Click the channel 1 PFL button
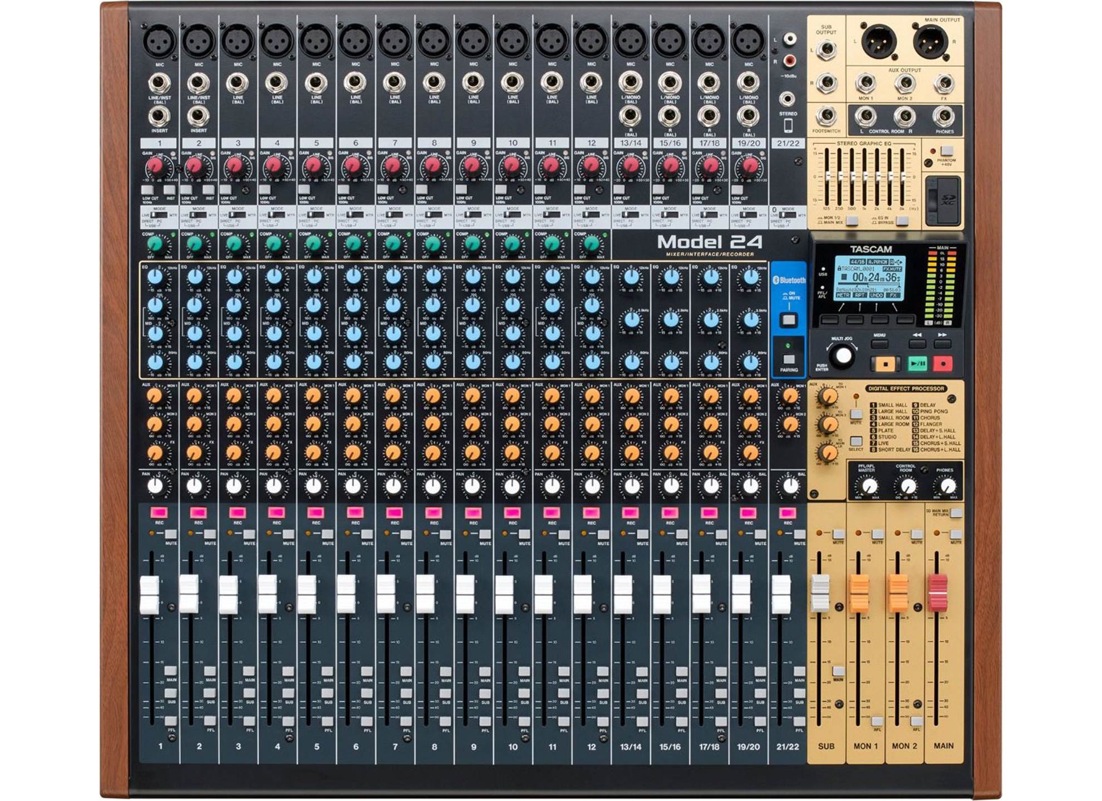The width and height of the screenshot is (1102, 801). click(170, 721)
